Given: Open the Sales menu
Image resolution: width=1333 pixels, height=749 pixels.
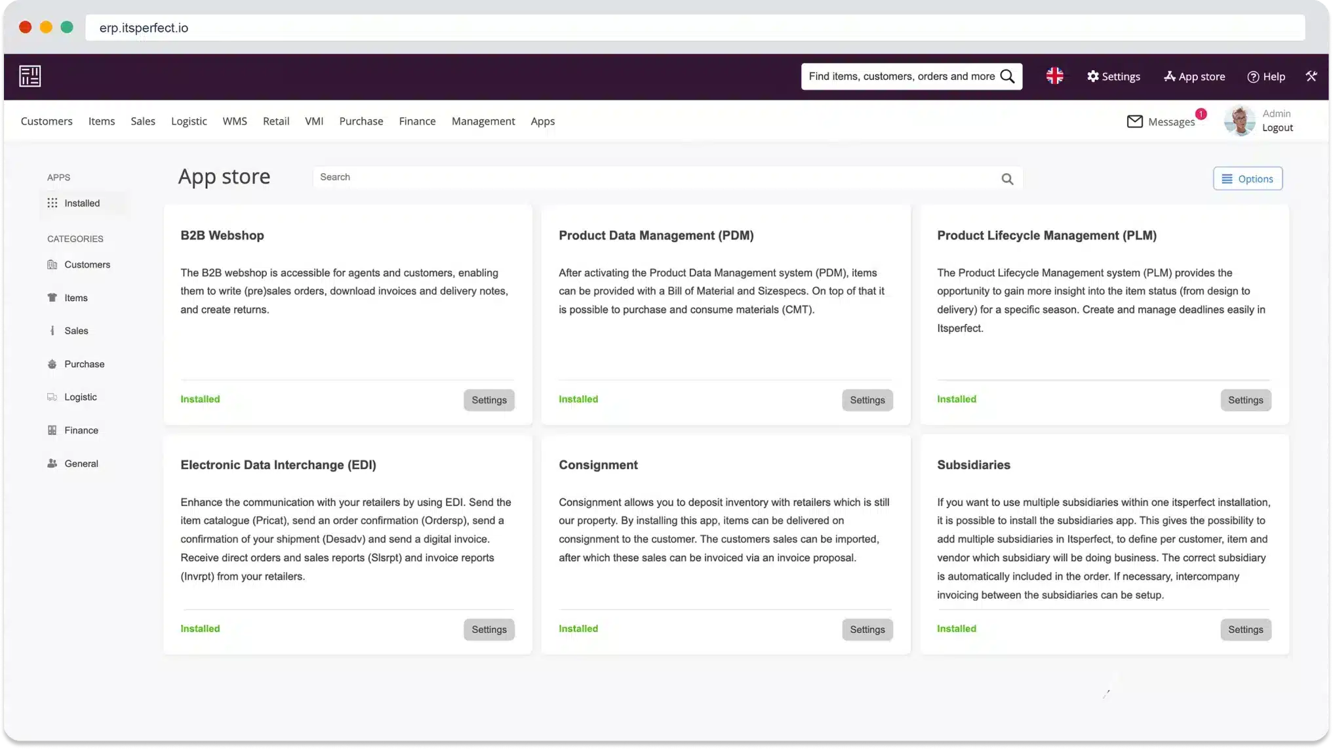Looking at the screenshot, I should click(x=143, y=121).
